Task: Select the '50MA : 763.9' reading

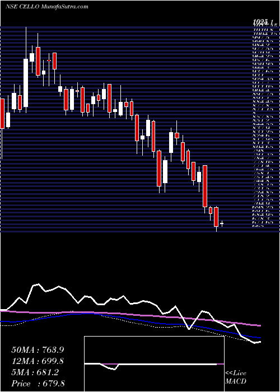Action: tap(39, 349)
